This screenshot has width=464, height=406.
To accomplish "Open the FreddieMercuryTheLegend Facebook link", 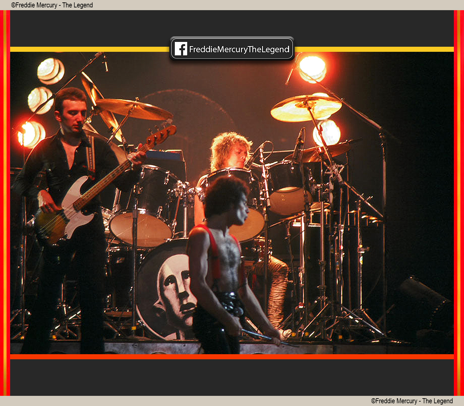I will click(x=232, y=49).
